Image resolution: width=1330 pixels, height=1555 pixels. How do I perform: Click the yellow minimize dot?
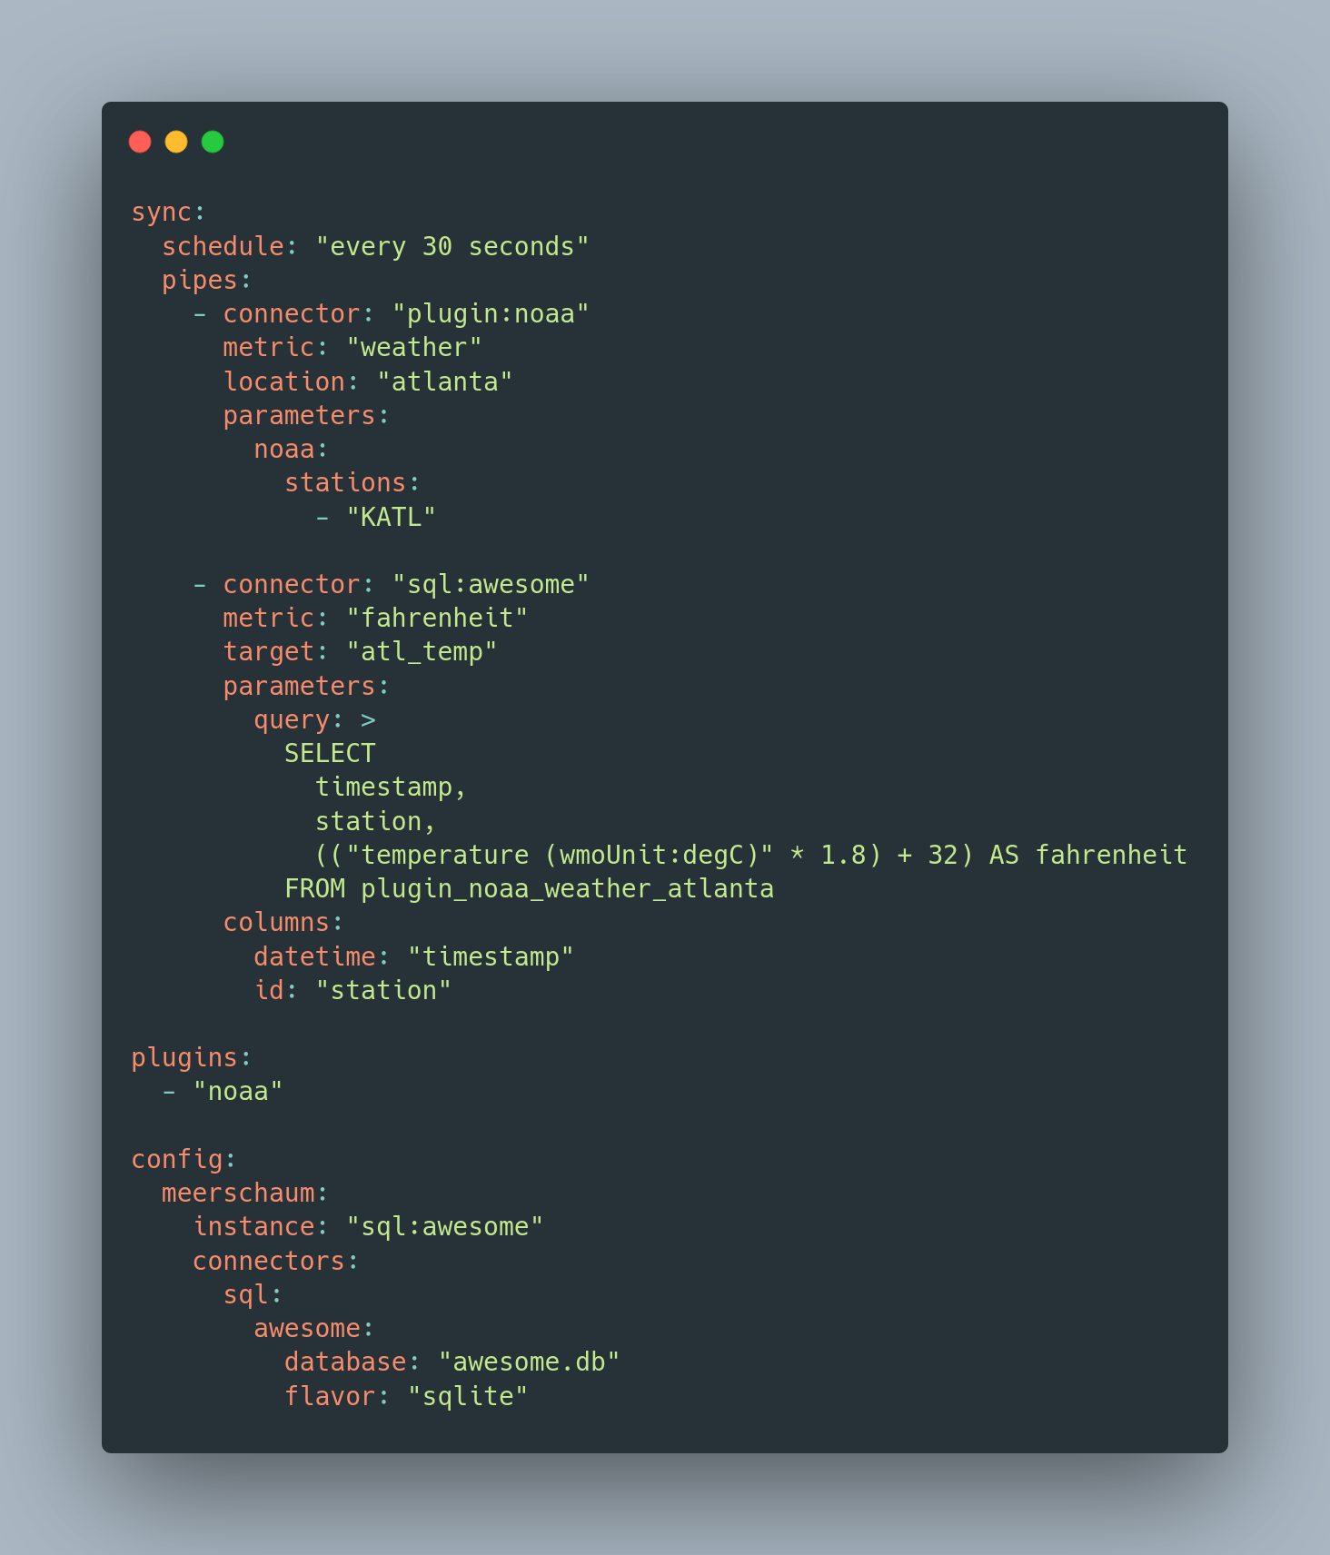pyautogui.click(x=176, y=142)
